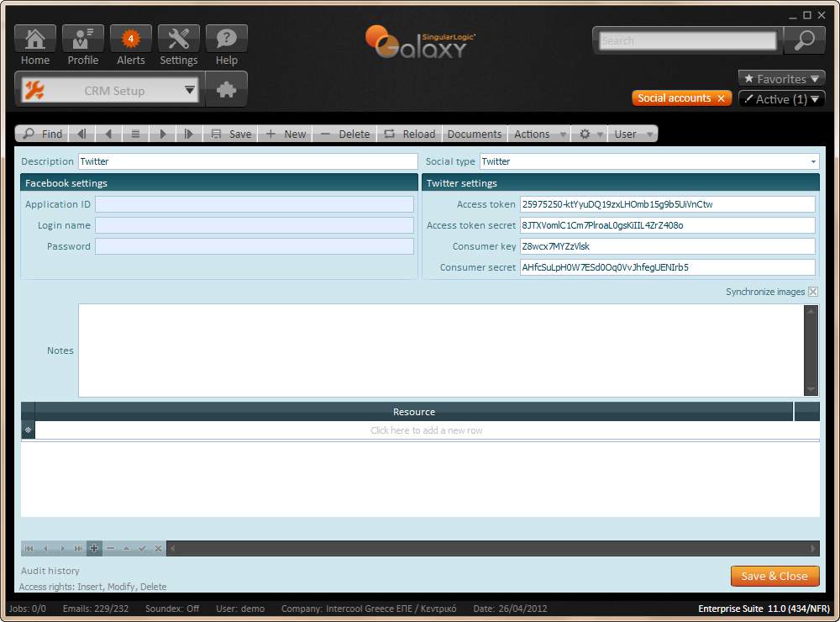This screenshot has width=840, height=622.
Task: Jump to last record in toolbar
Action: [188, 134]
